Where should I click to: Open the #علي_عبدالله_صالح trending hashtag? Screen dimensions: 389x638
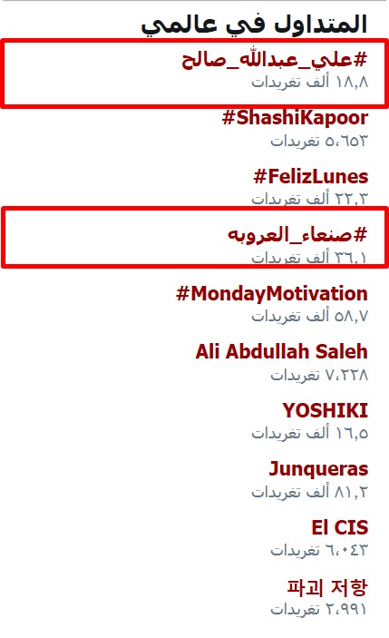pyautogui.click(x=275, y=60)
